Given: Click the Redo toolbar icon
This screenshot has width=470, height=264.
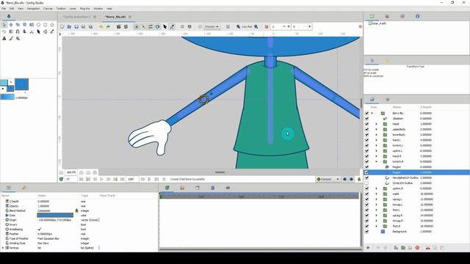Looking at the screenshot, I should point(108,26).
